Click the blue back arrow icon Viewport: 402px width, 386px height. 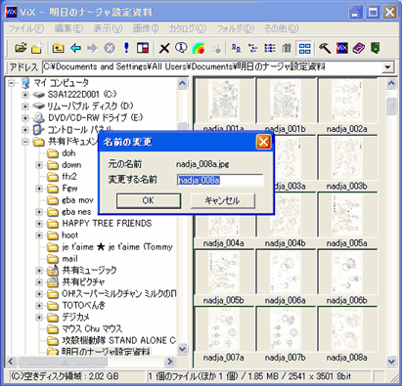tap(75, 48)
